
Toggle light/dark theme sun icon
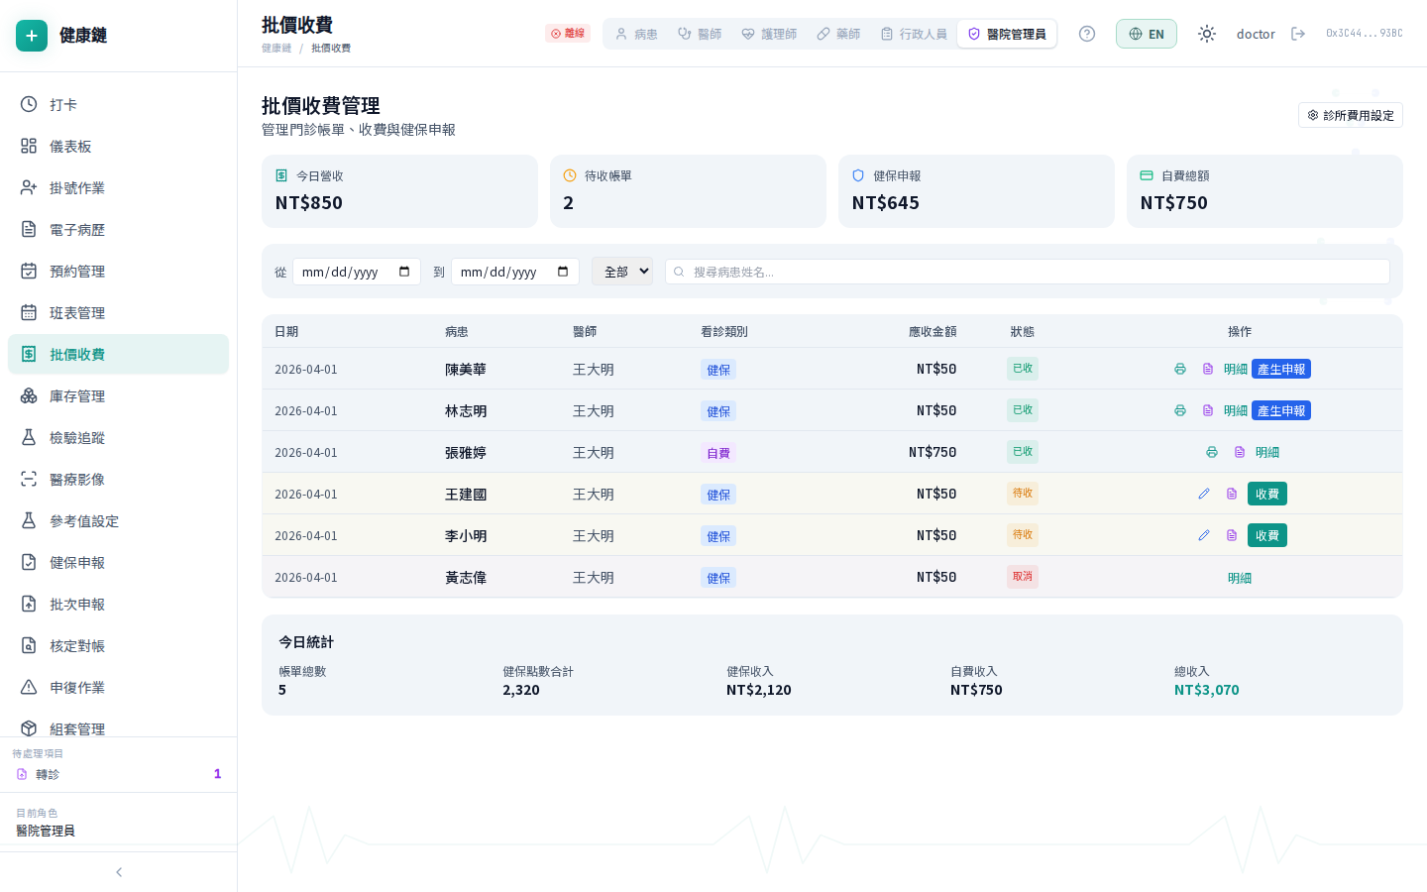click(1206, 34)
